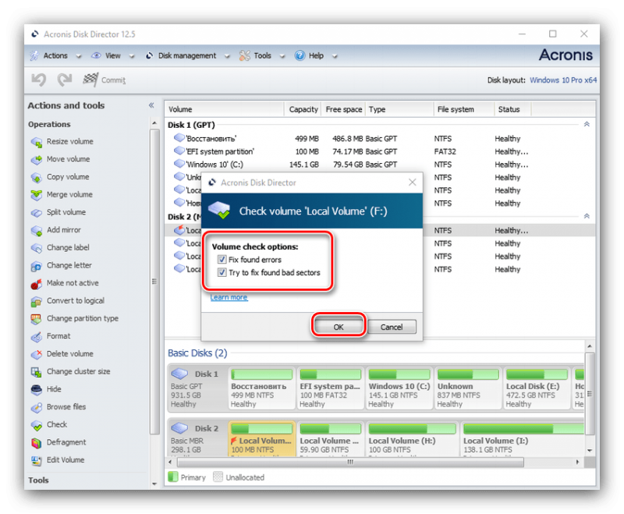Viewport: 624px width, 514px height.
Task: Open the View menu dropdown arrow
Action: click(x=132, y=56)
